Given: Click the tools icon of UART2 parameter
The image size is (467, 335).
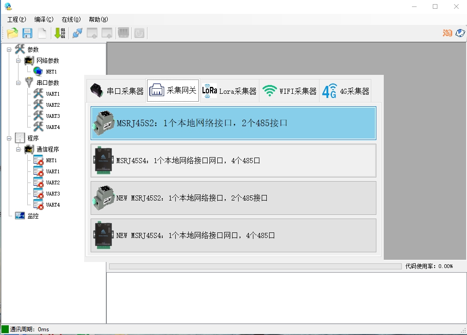Looking at the screenshot, I should point(38,104).
